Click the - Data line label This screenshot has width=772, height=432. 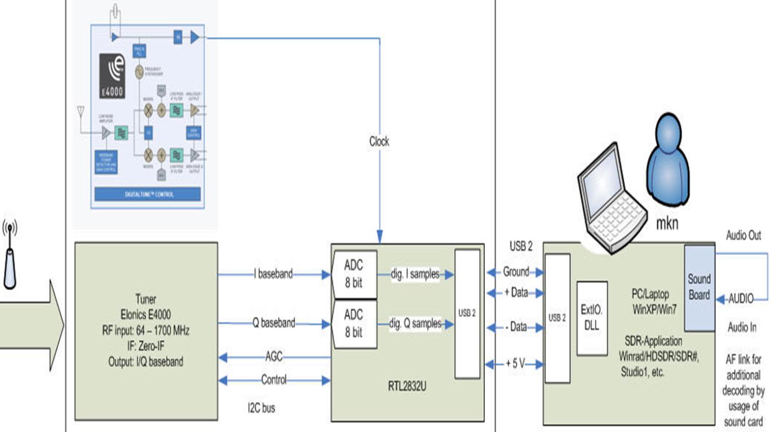click(x=517, y=327)
